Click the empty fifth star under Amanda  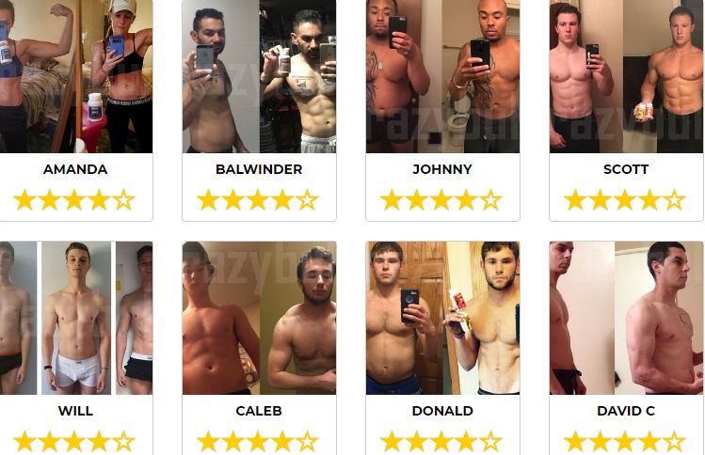pos(124,200)
